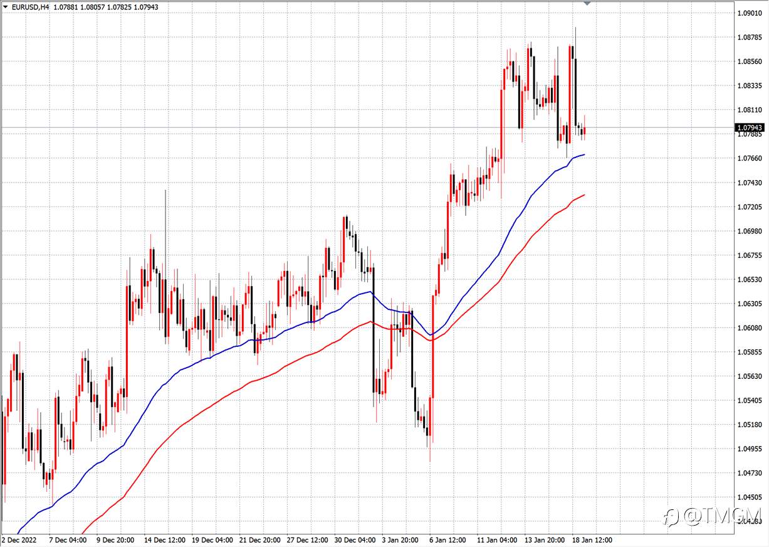769x547 pixels.
Task: Click the 1.05630 price axis label
Action: click(x=750, y=376)
